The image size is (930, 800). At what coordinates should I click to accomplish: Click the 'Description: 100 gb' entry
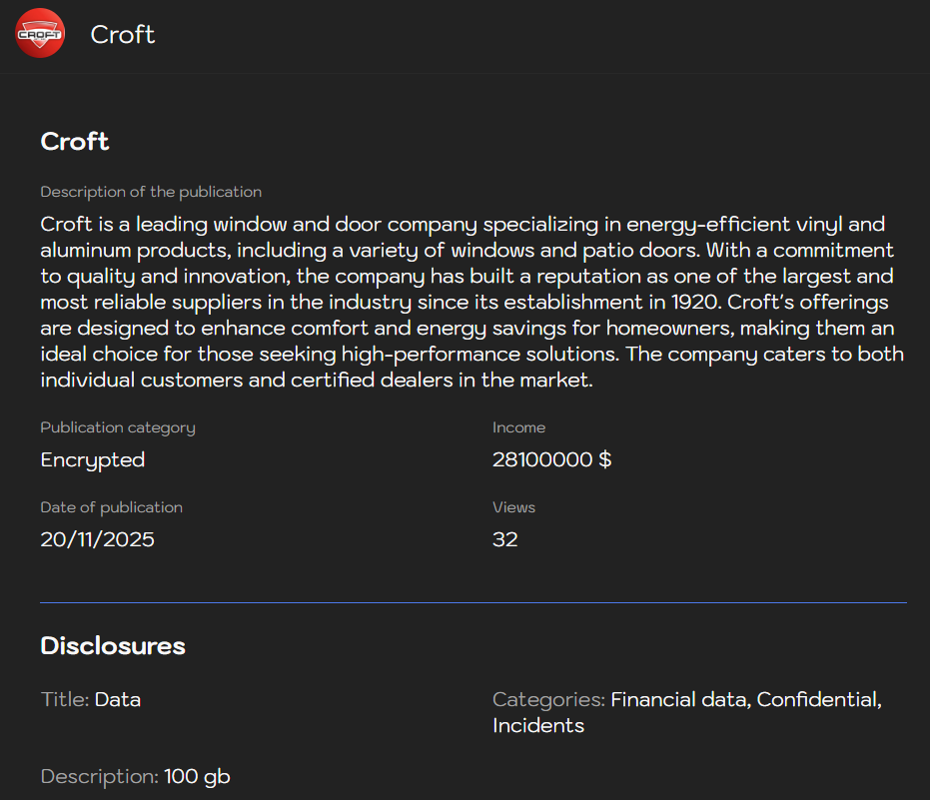pos(135,777)
